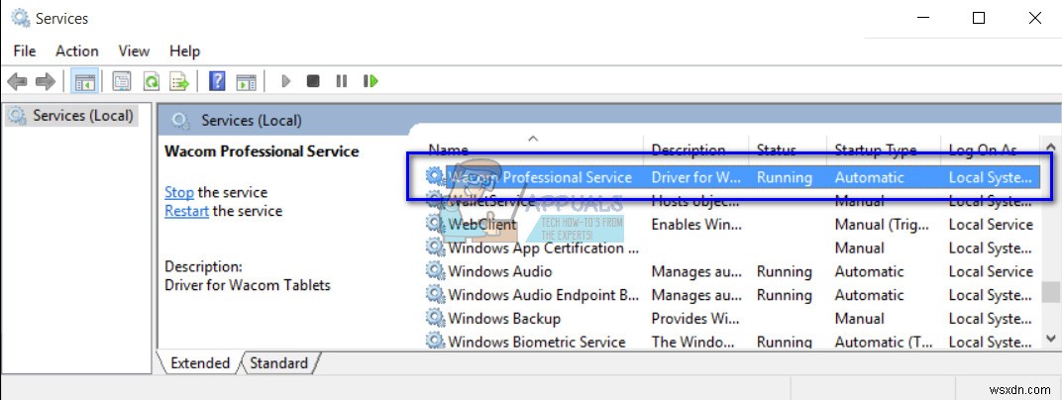This screenshot has height=400, width=1062.
Task: Select the Wacom Professional Service row
Action: pyautogui.click(x=731, y=177)
